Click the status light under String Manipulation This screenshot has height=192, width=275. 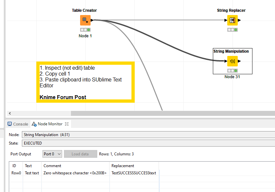pos(232,70)
